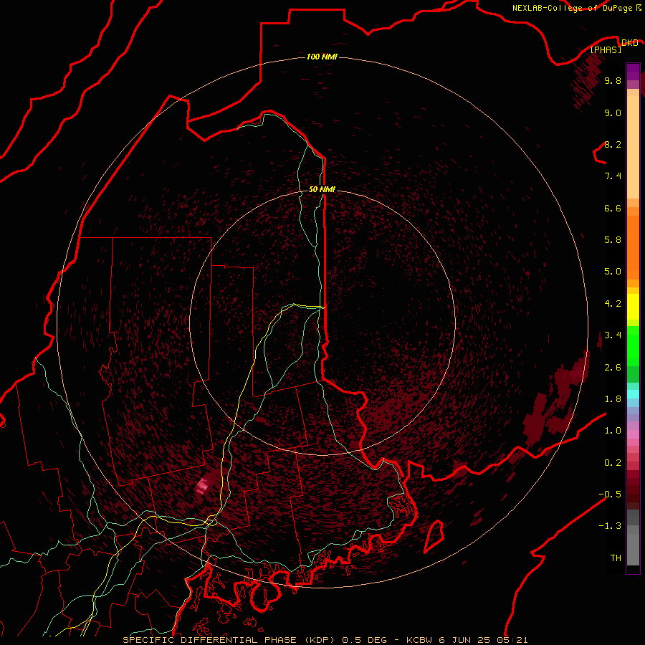Pick the gray segment of the color bar
The width and height of the screenshot is (645, 645).
[633, 537]
